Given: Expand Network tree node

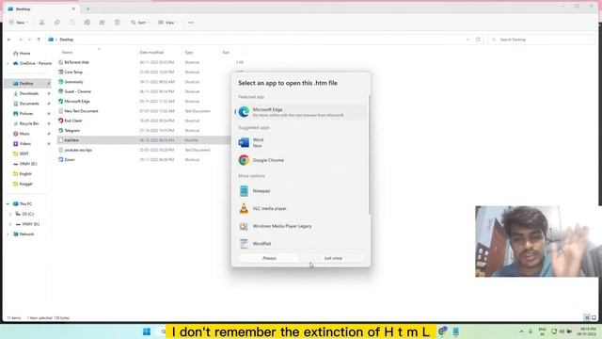Looking at the screenshot, I should coord(8,234).
